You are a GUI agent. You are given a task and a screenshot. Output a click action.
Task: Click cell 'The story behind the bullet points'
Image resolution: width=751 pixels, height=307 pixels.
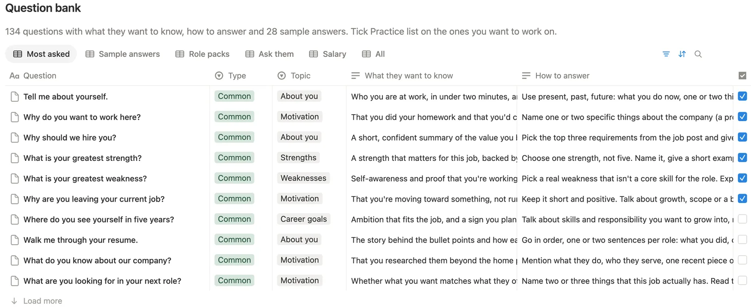pyautogui.click(x=432, y=240)
